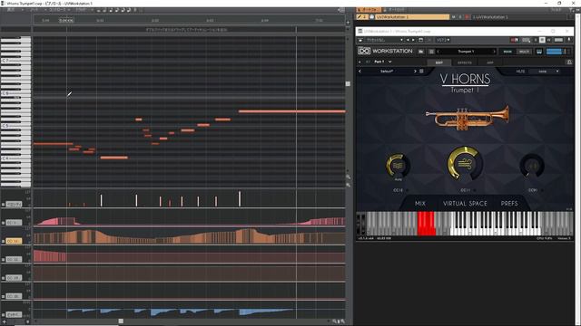Click the notification bell icon in Workstation
The image size is (581, 326).
(569, 62)
